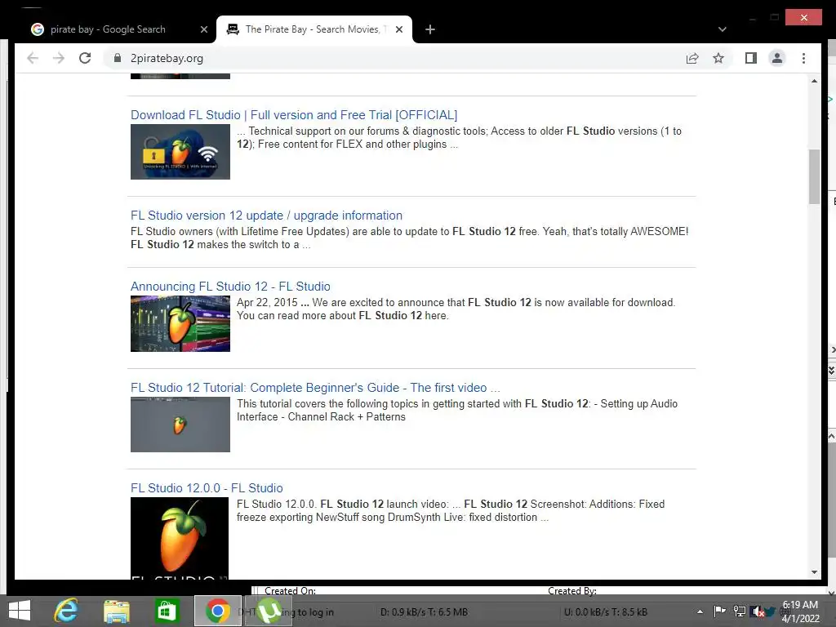Screen dimensions: 836x627
Task: Click the clock showing 6:19 AM
Action: tap(800, 605)
